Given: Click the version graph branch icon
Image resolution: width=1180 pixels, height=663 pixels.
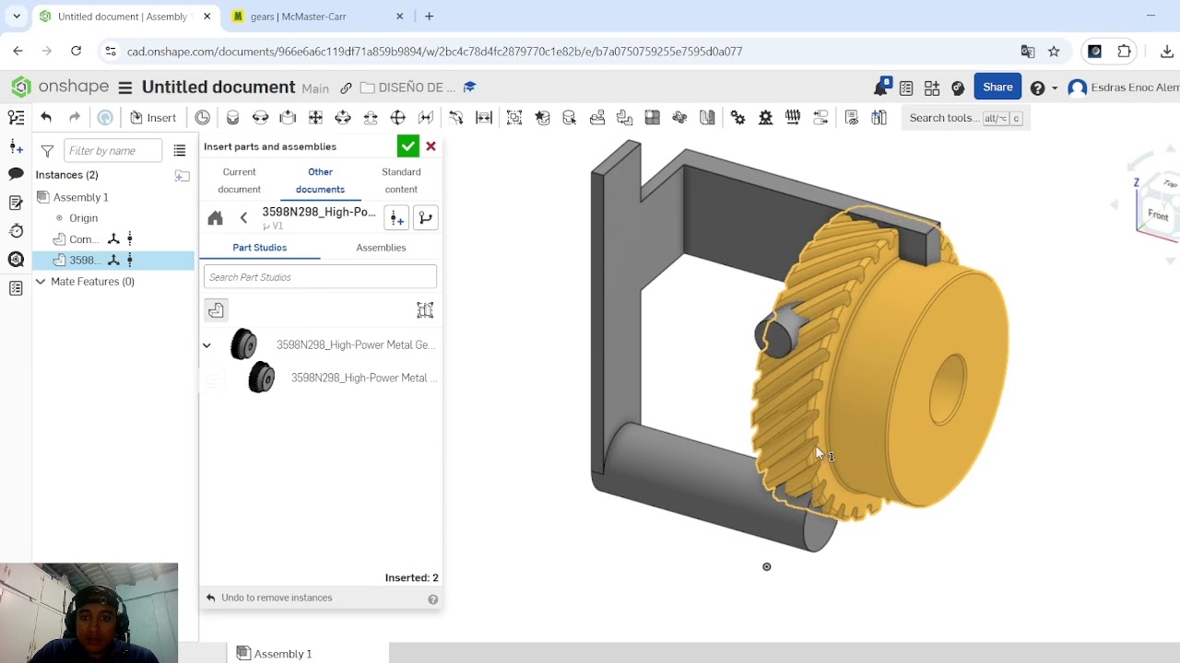Looking at the screenshot, I should coord(425,218).
